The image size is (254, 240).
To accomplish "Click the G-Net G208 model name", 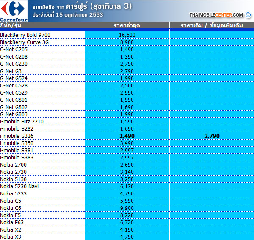I will [x=14, y=57].
